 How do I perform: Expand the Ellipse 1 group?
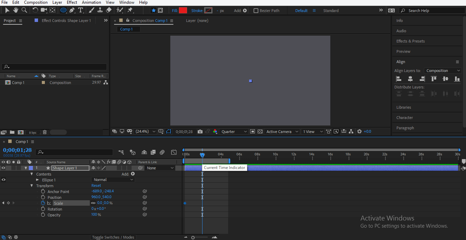click(x=38, y=180)
